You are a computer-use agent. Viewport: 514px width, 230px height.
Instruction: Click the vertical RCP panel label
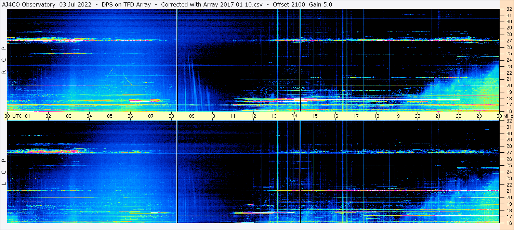pyautogui.click(x=4, y=60)
